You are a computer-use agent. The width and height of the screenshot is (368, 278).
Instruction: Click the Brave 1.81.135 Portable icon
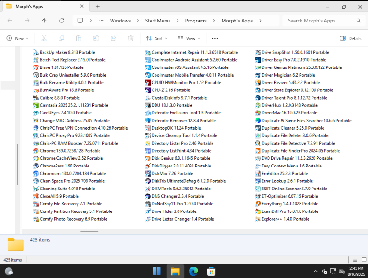(36, 67)
